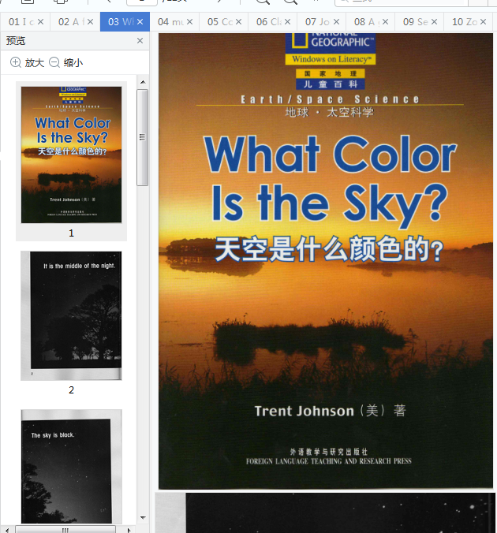Click the '地球 · 太空科学' text on the cover
The height and width of the screenshot is (533, 497).
329,112
